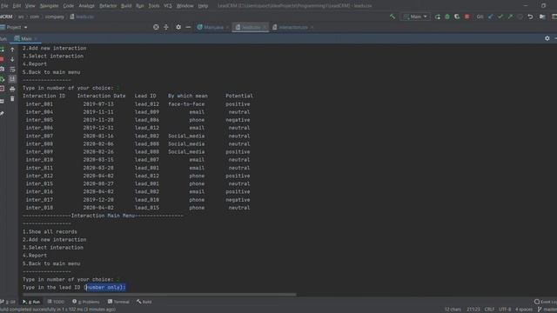Click the UTF-8 encoding in the status bar

(x=505, y=310)
